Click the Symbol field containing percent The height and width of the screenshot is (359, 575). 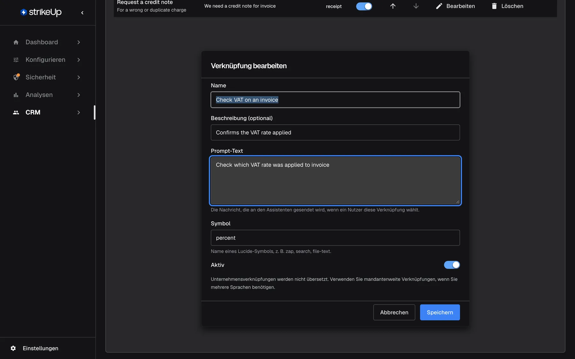335,238
